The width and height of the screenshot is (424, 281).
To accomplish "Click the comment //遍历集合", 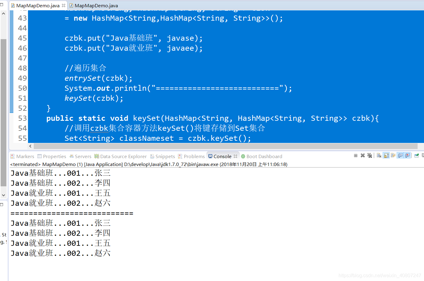I will coord(85,68).
